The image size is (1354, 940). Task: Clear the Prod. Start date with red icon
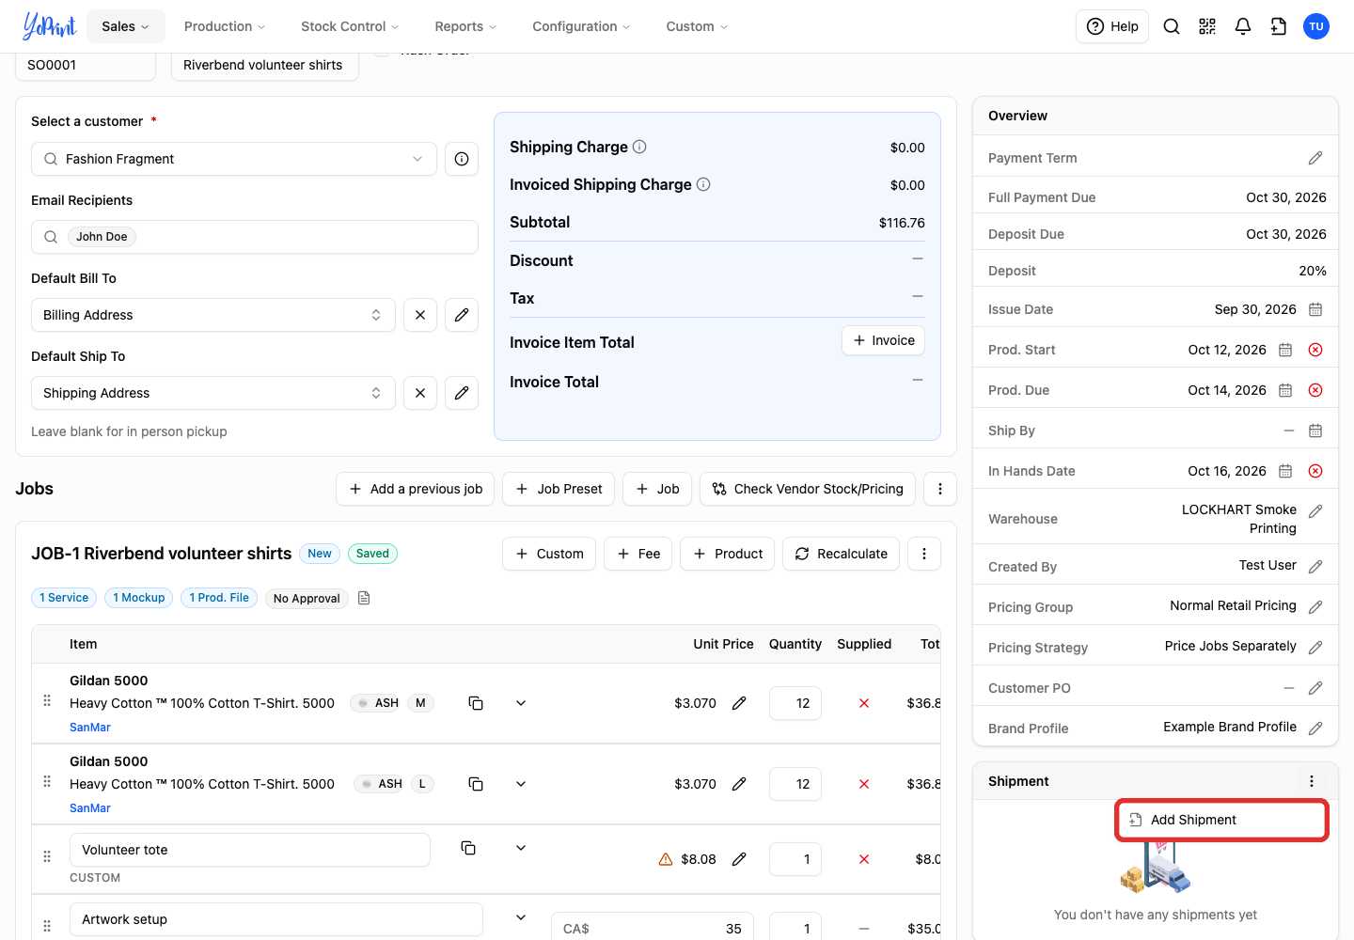tap(1315, 350)
